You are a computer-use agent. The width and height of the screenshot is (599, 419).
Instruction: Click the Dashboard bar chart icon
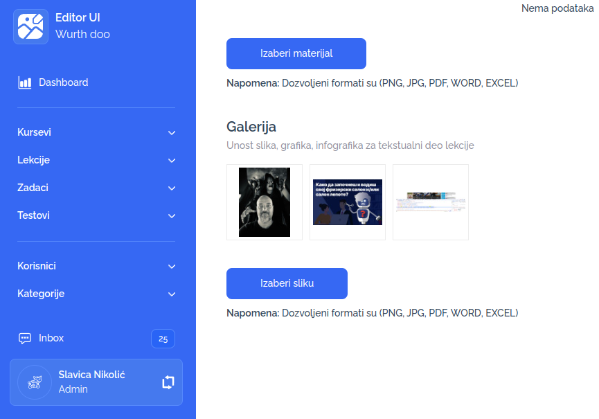tap(25, 82)
